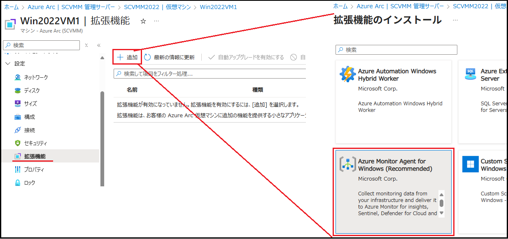Open the ホーム breadcrumb link at left

[11, 7]
